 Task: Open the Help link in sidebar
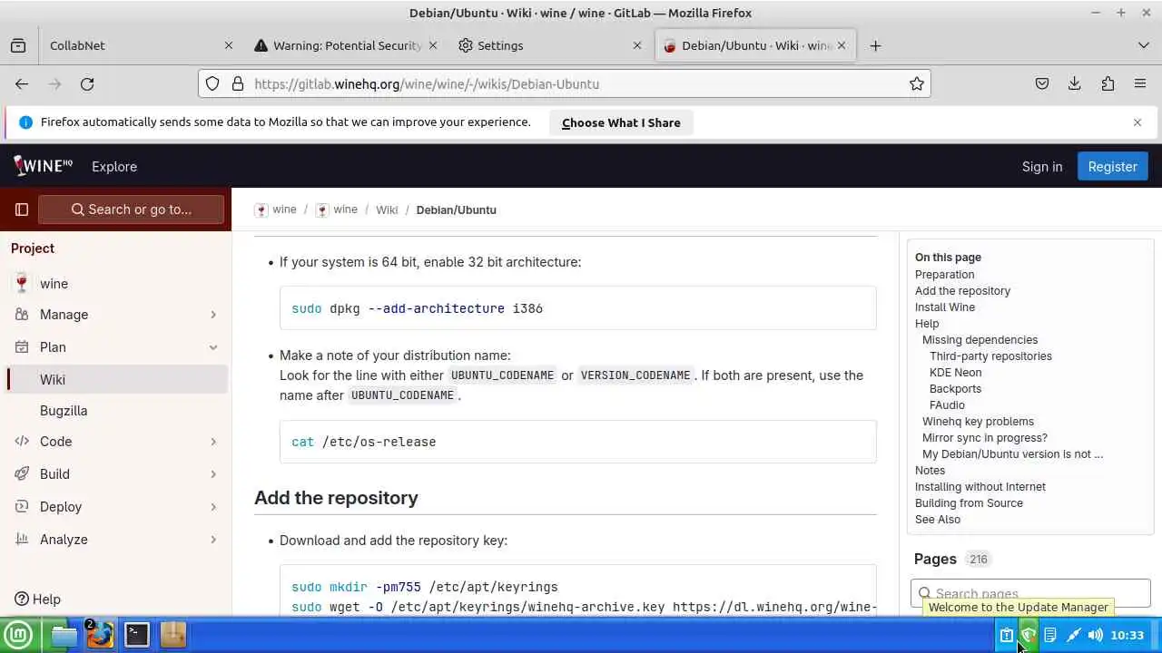[38, 599]
